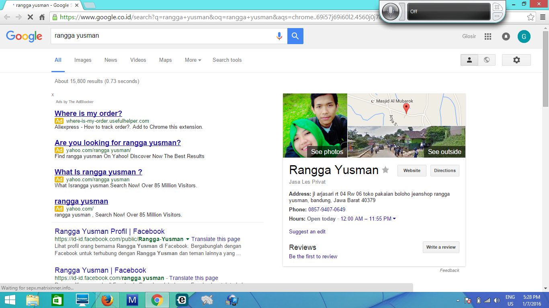Open the satellite tool taskbar icon
549x308 pixels.
tap(207, 300)
